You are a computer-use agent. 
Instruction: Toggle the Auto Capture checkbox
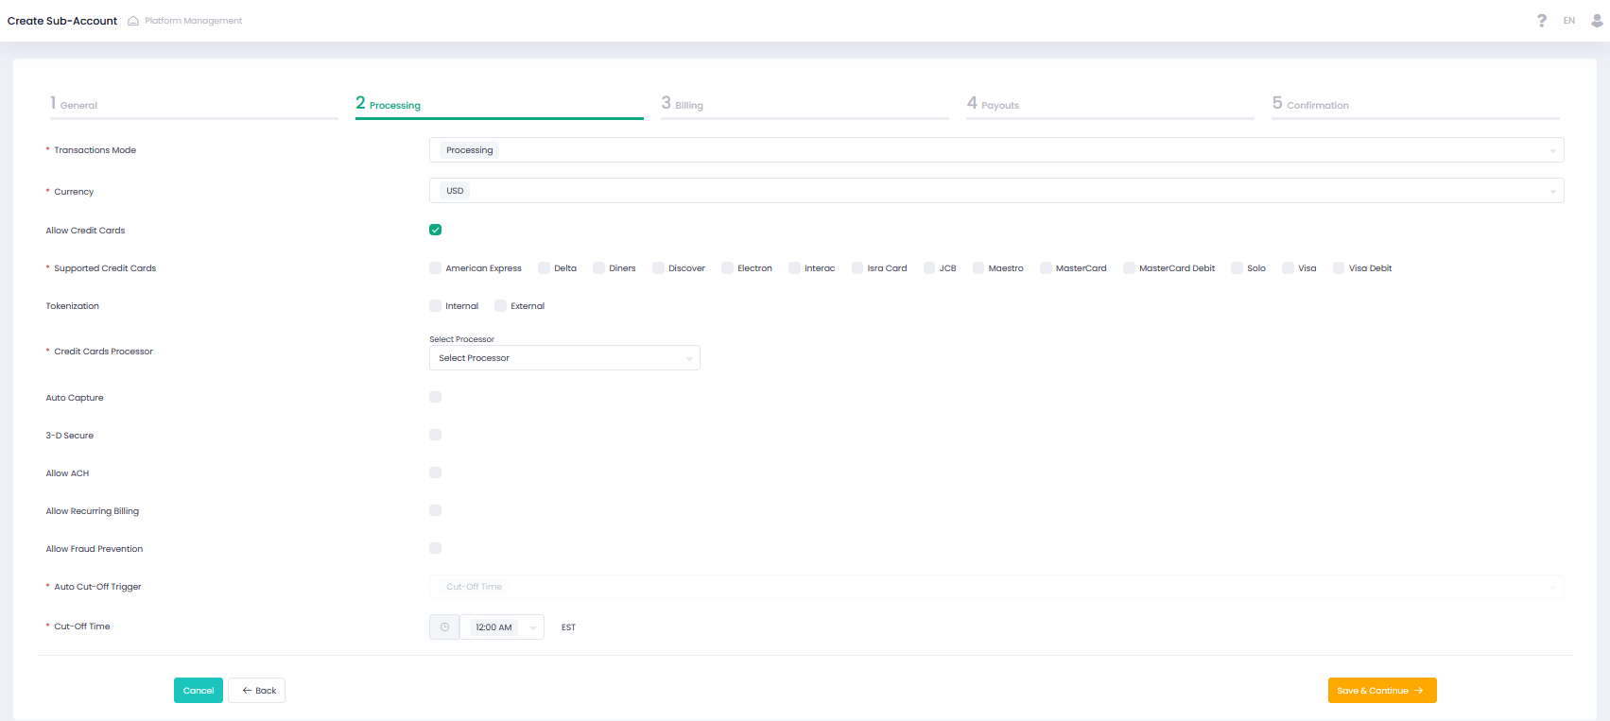tap(436, 397)
